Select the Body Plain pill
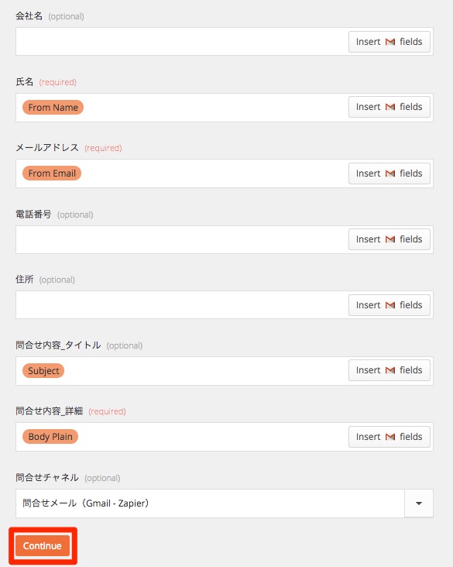 50,436
